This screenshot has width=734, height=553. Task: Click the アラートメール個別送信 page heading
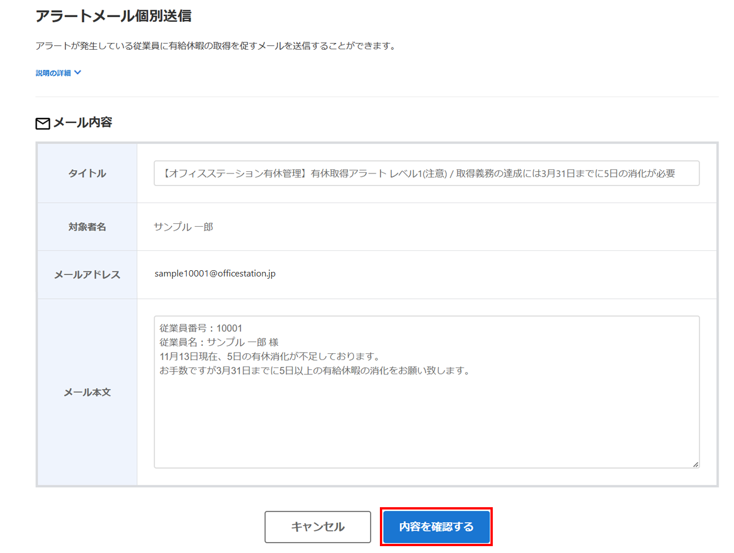[x=113, y=16]
